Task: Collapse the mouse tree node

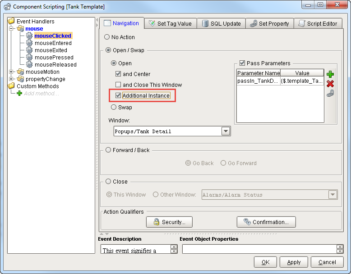Action: click(11, 28)
